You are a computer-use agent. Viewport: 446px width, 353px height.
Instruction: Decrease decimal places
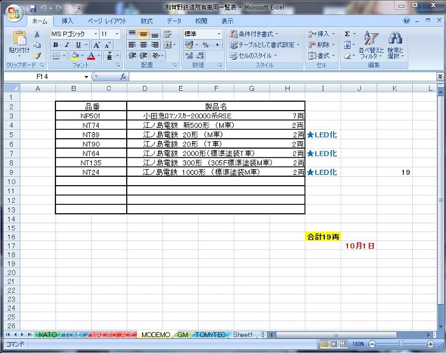click(x=200, y=56)
